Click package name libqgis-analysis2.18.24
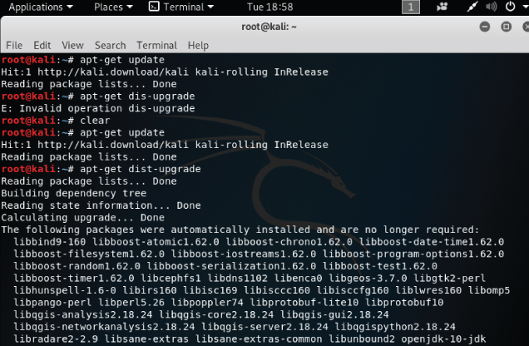The height and width of the screenshot is (346, 529). click(83, 314)
